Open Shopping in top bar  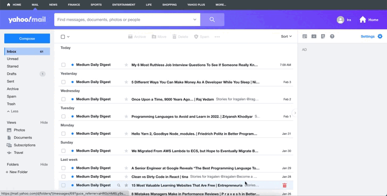(169, 5)
